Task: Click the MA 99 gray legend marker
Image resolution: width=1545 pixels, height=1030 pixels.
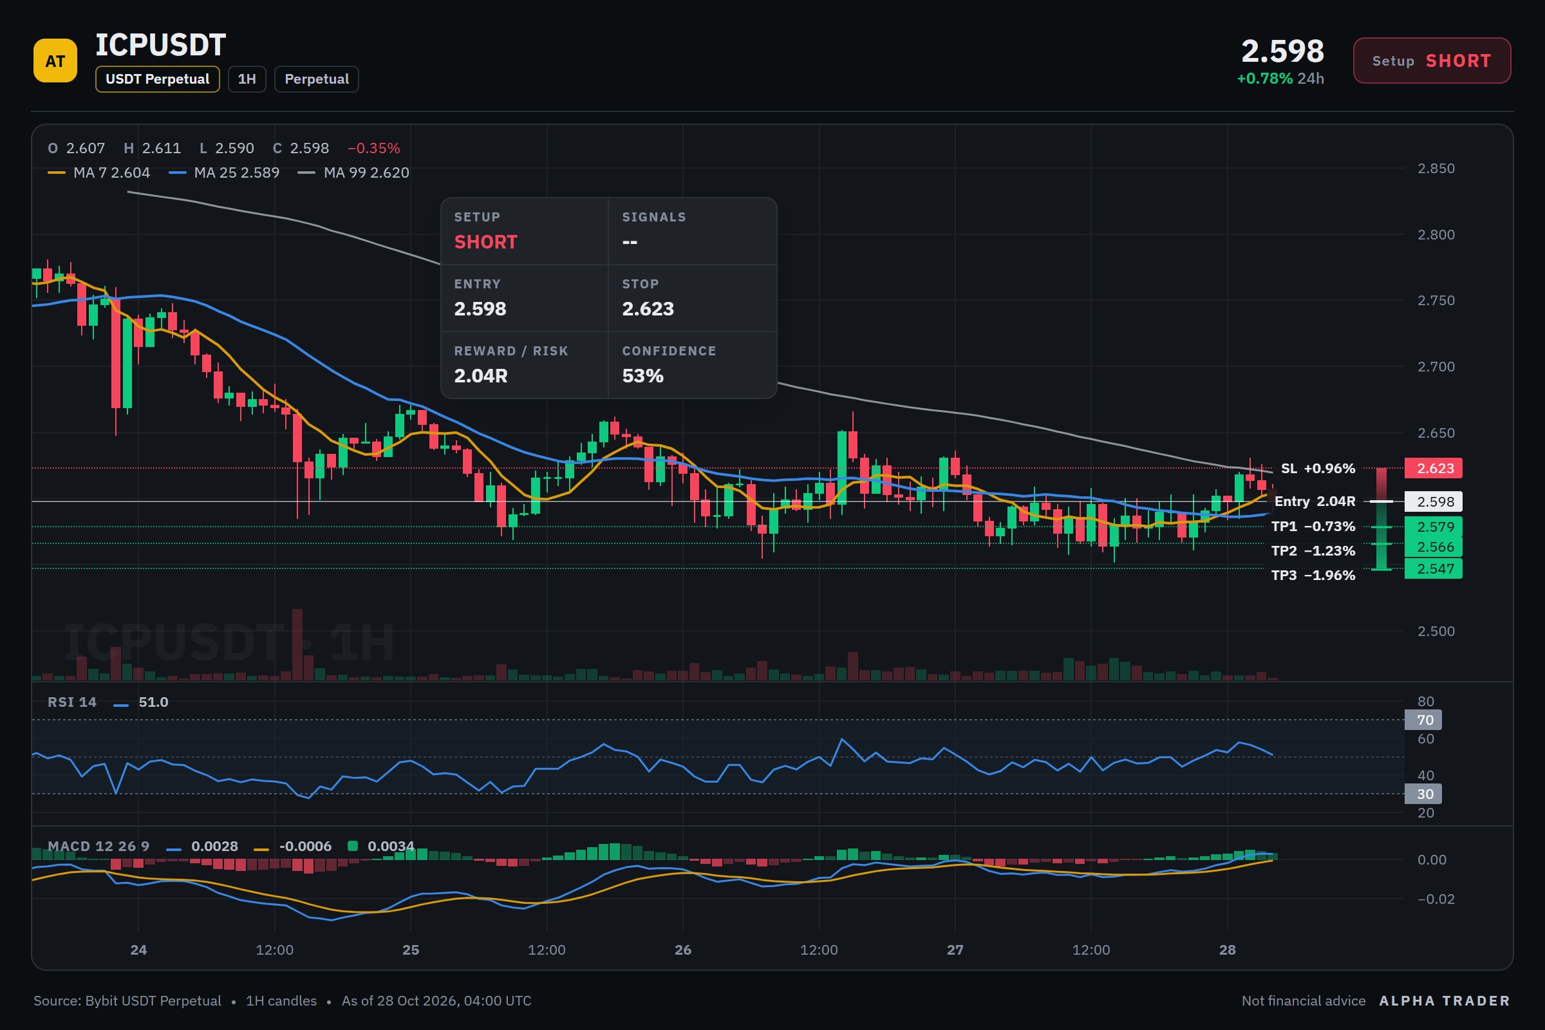Action: click(307, 173)
